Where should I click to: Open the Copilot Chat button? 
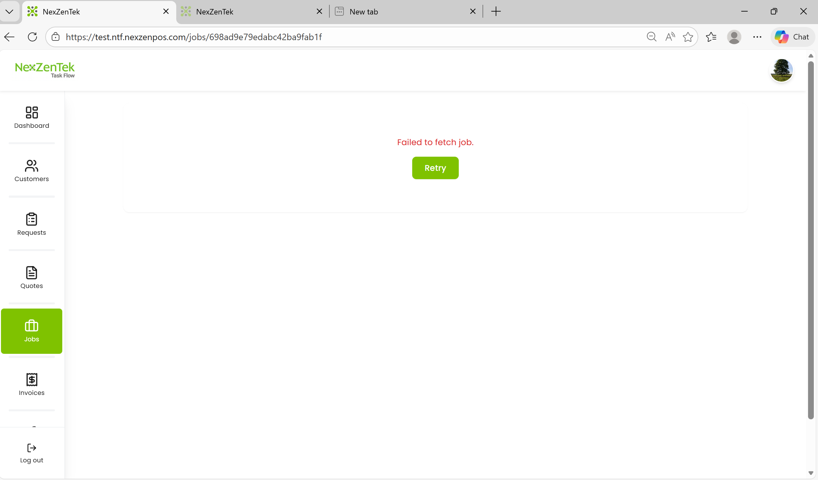pyautogui.click(x=792, y=37)
